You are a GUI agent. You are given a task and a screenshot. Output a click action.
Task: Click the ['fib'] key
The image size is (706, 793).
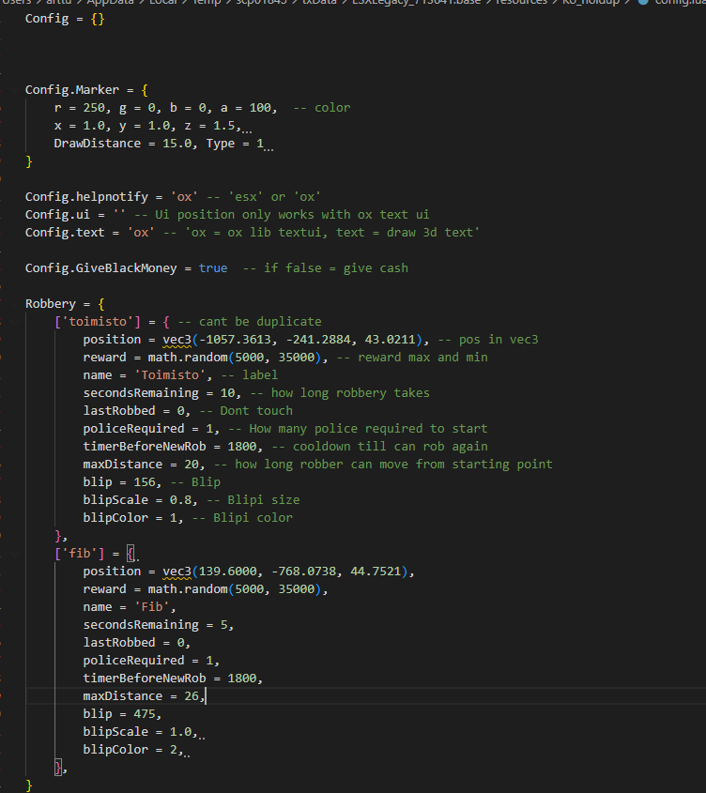click(80, 554)
